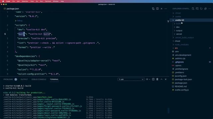The width and height of the screenshot is (213, 119).
Task: Split the editor right
Action: 157,9
